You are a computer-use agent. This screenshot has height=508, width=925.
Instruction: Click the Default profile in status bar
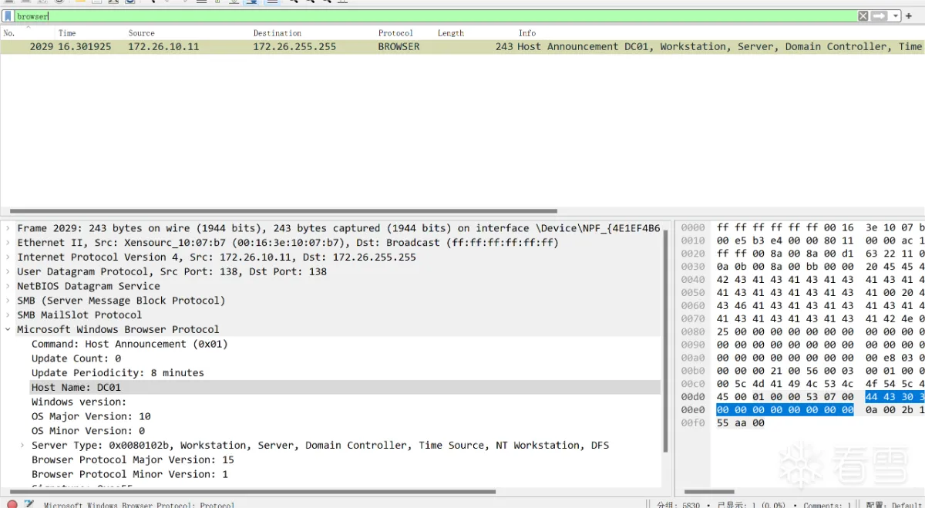click(907, 505)
